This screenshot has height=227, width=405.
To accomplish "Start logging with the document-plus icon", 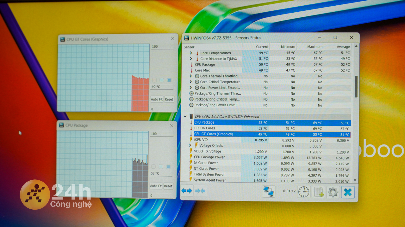I will tap(318, 192).
